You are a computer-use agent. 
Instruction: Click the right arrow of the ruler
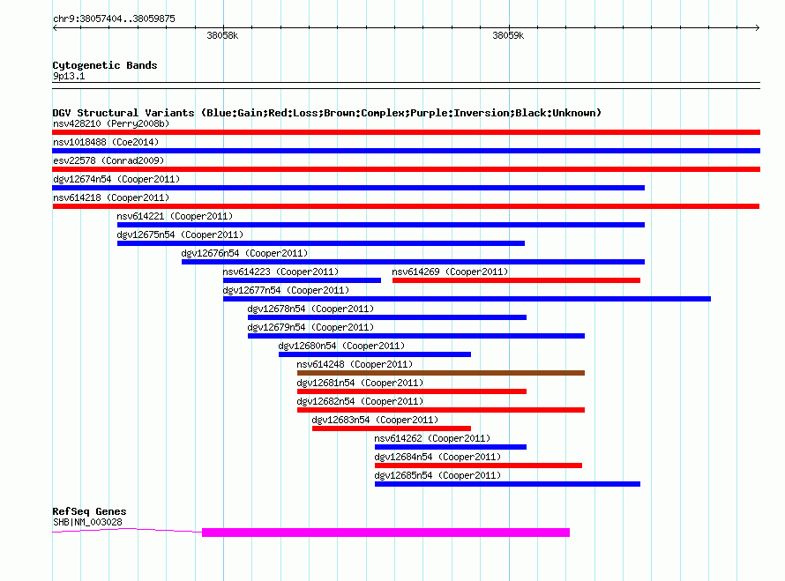(757, 27)
